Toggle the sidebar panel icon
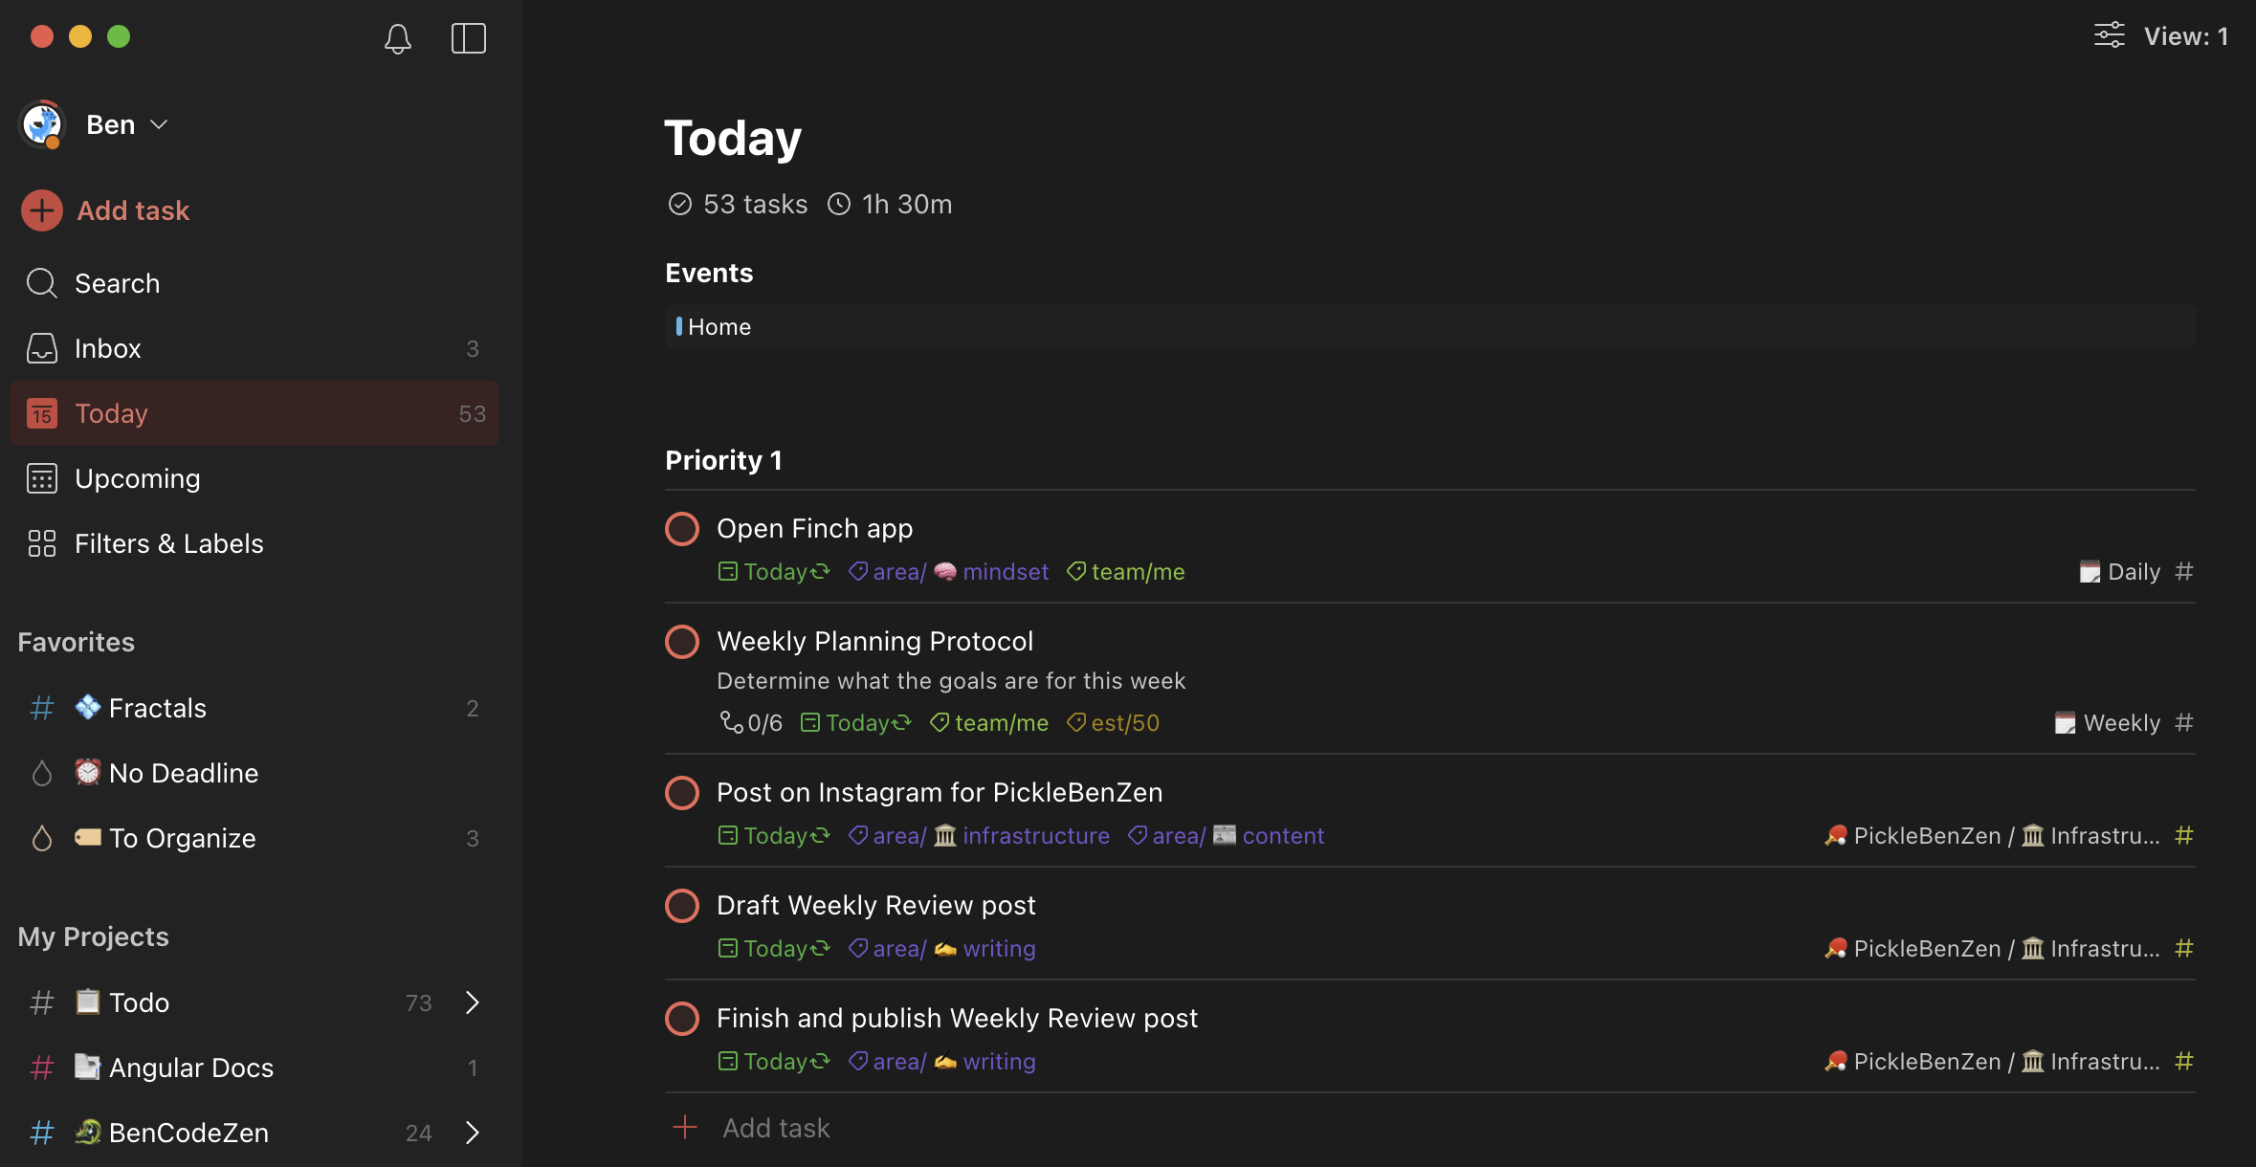 pos(468,38)
